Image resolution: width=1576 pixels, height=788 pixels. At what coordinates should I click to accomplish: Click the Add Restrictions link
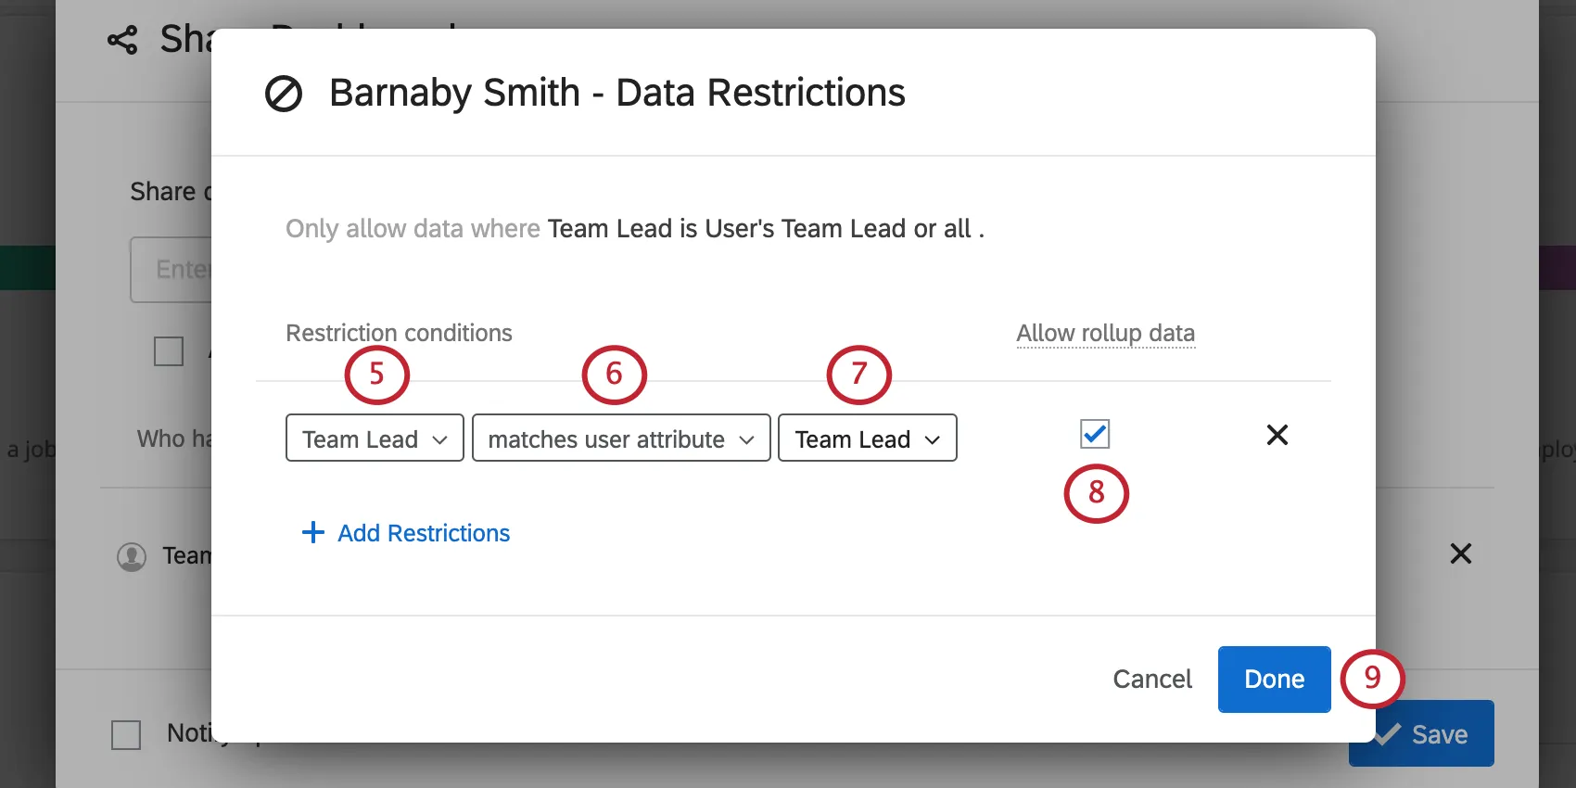tap(424, 533)
